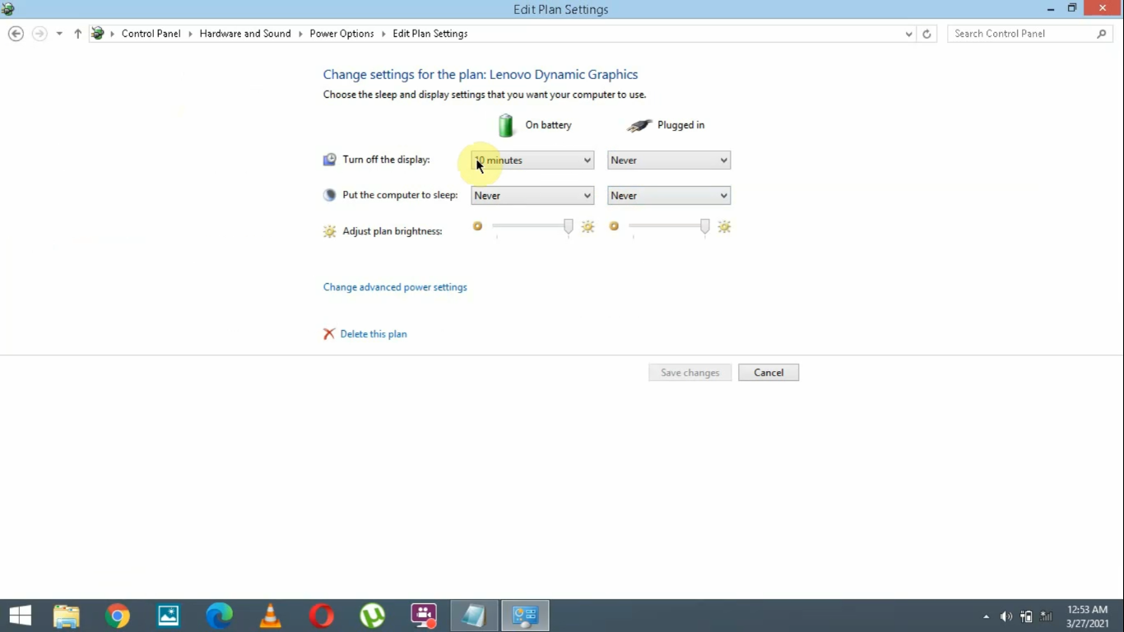Click Delete this plan

pyautogui.click(x=373, y=333)
